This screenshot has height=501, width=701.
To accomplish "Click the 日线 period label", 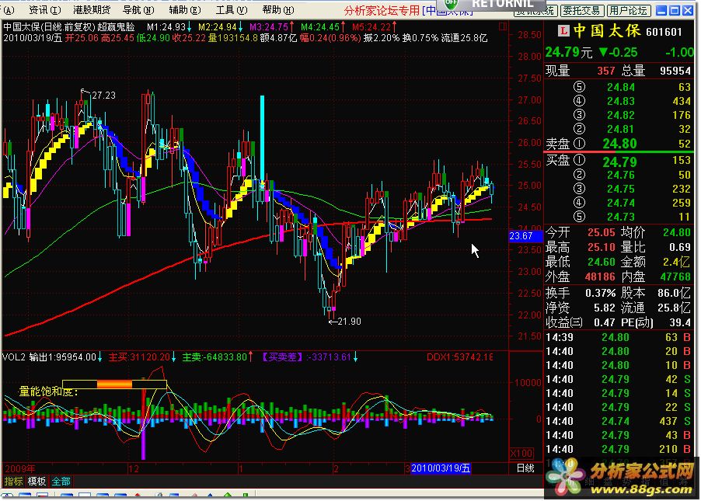I will (x=525, y=468).
